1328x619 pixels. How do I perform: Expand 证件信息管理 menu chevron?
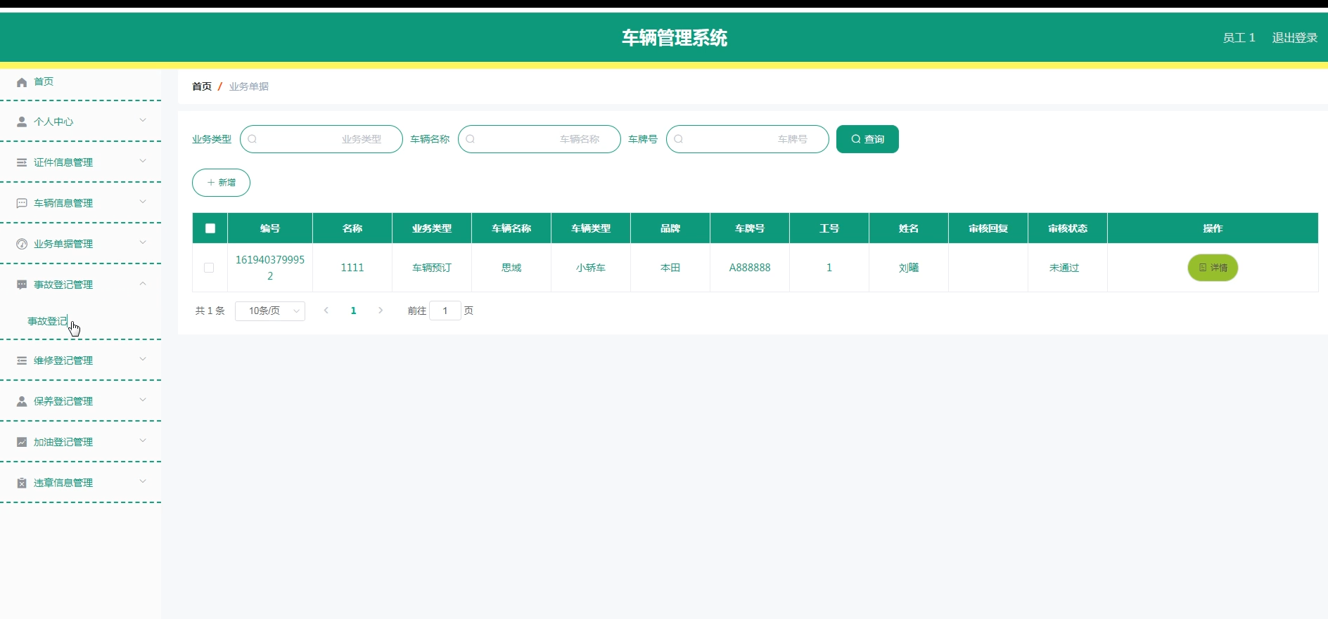coord(143,161)
